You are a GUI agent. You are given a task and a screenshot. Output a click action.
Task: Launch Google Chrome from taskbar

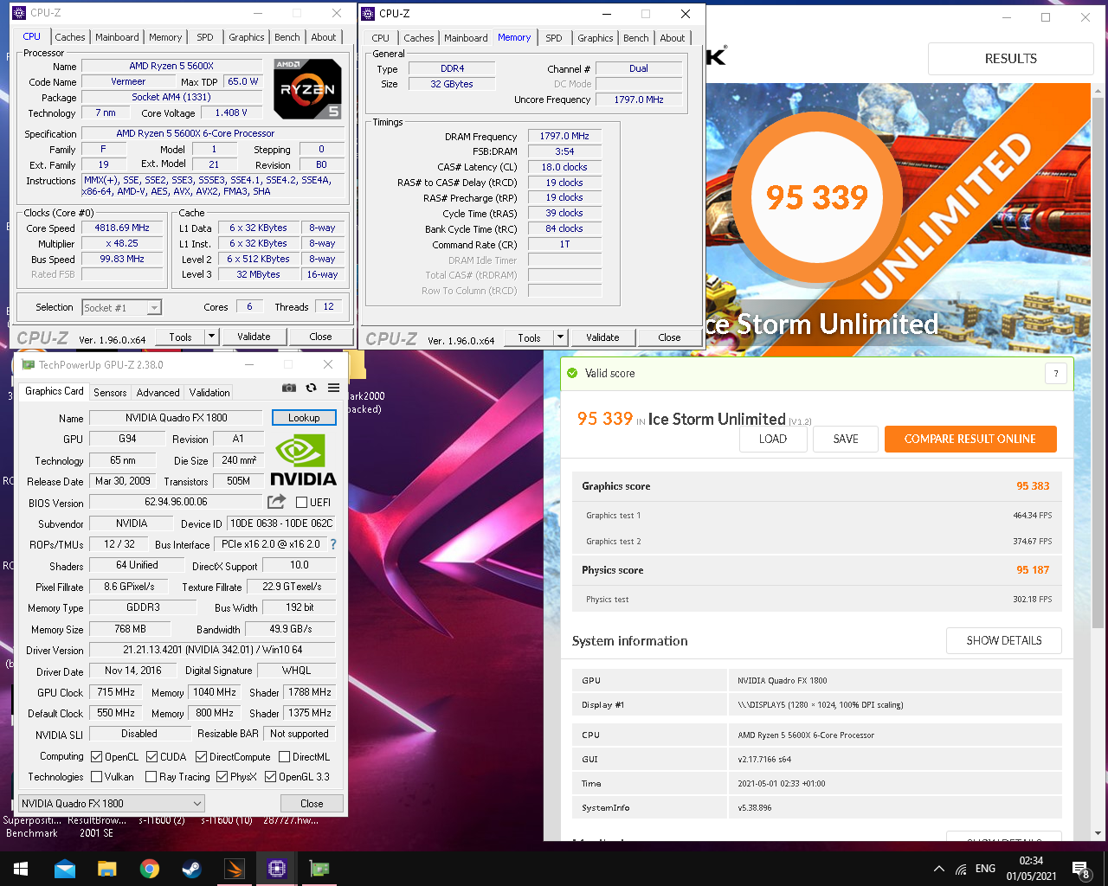click(150, 869)
